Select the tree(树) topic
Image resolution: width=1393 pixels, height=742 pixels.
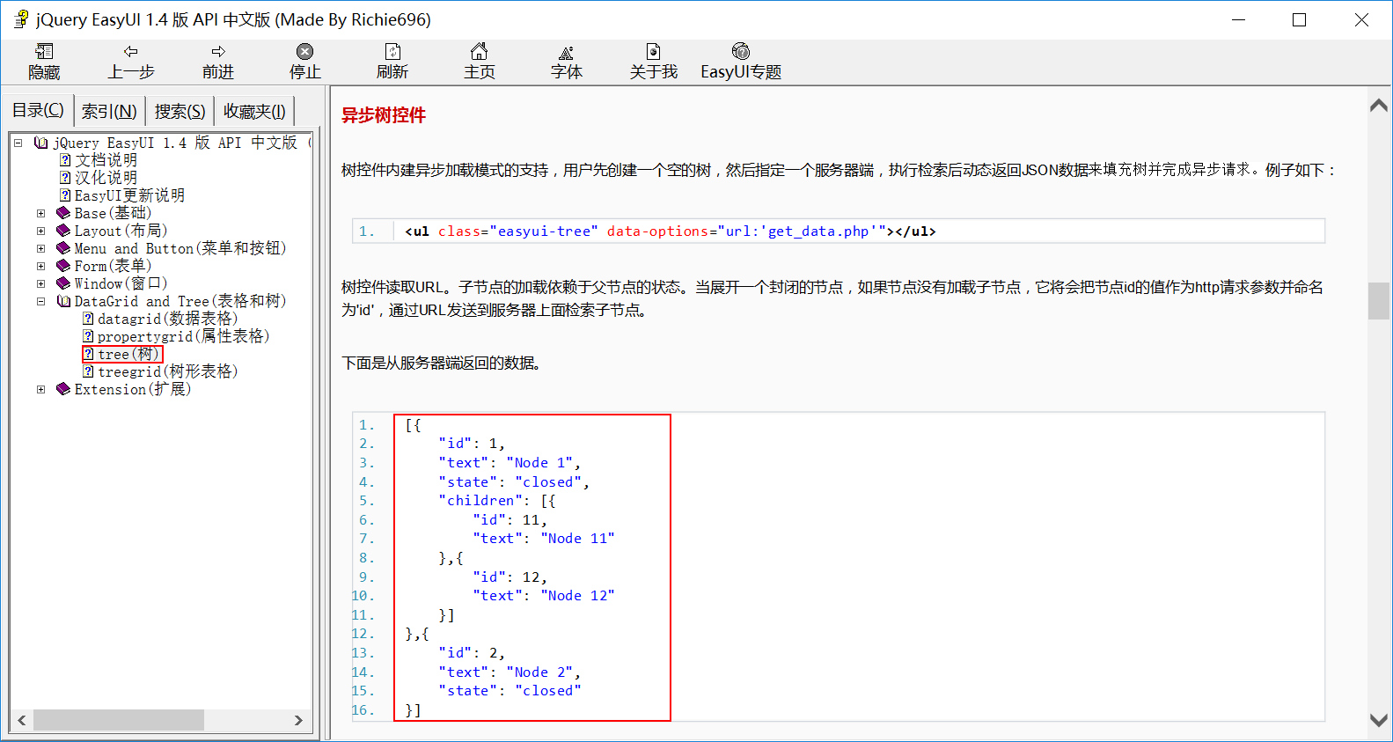point(128,354)
